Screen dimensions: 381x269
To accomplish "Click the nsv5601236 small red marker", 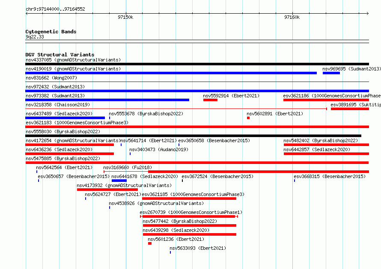I will pos(150,243).
